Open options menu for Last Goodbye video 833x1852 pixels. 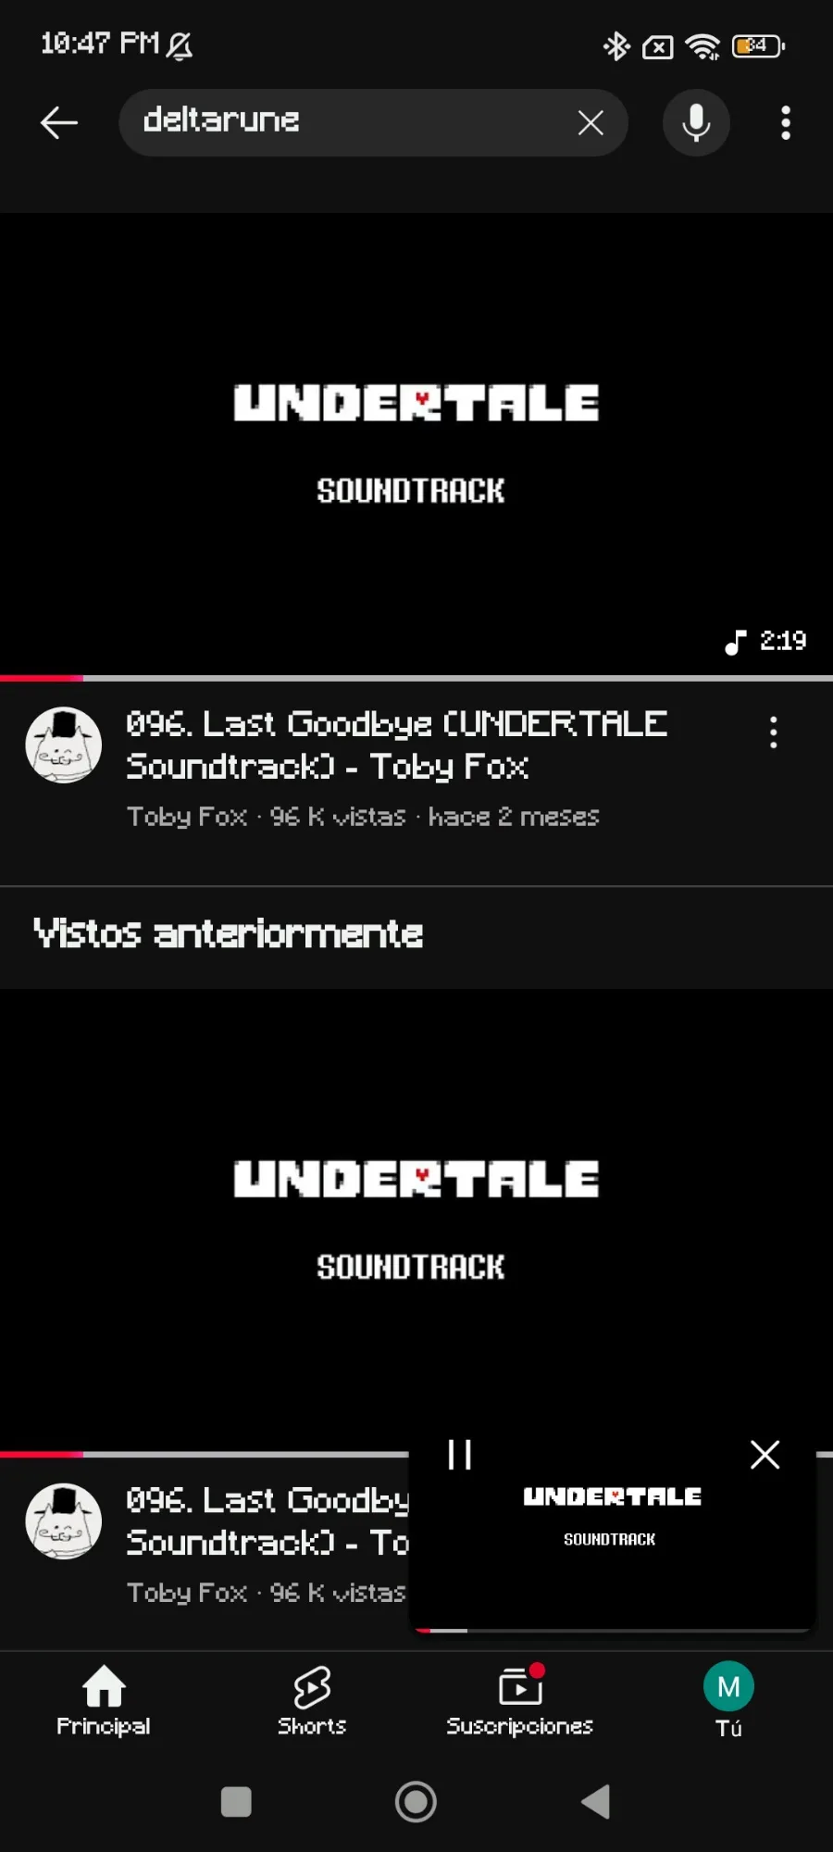pyautogui.click(x=774, y=732)
